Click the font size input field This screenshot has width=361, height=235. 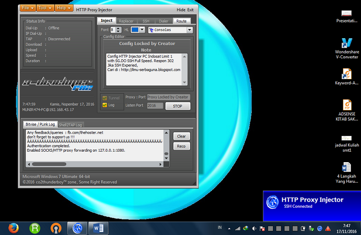(x=113, y=30)
